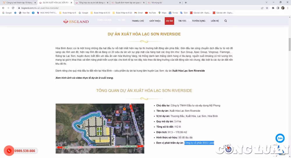Image resolution: width=291 pixels, height=158 pixels.
Task: Open the MUC NHOI THIT C... bookmark
Action: pyautogui.click(x=47, y=13)
